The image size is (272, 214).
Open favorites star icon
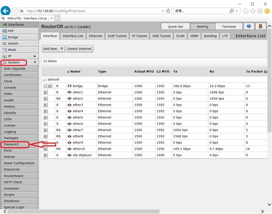253,11
